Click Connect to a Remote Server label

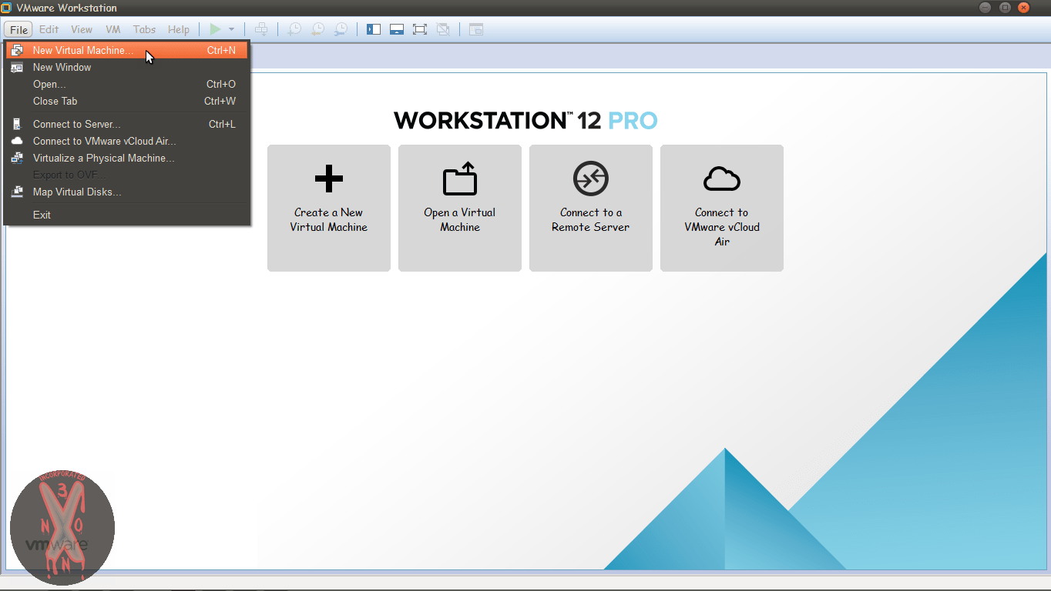(591, 220)
